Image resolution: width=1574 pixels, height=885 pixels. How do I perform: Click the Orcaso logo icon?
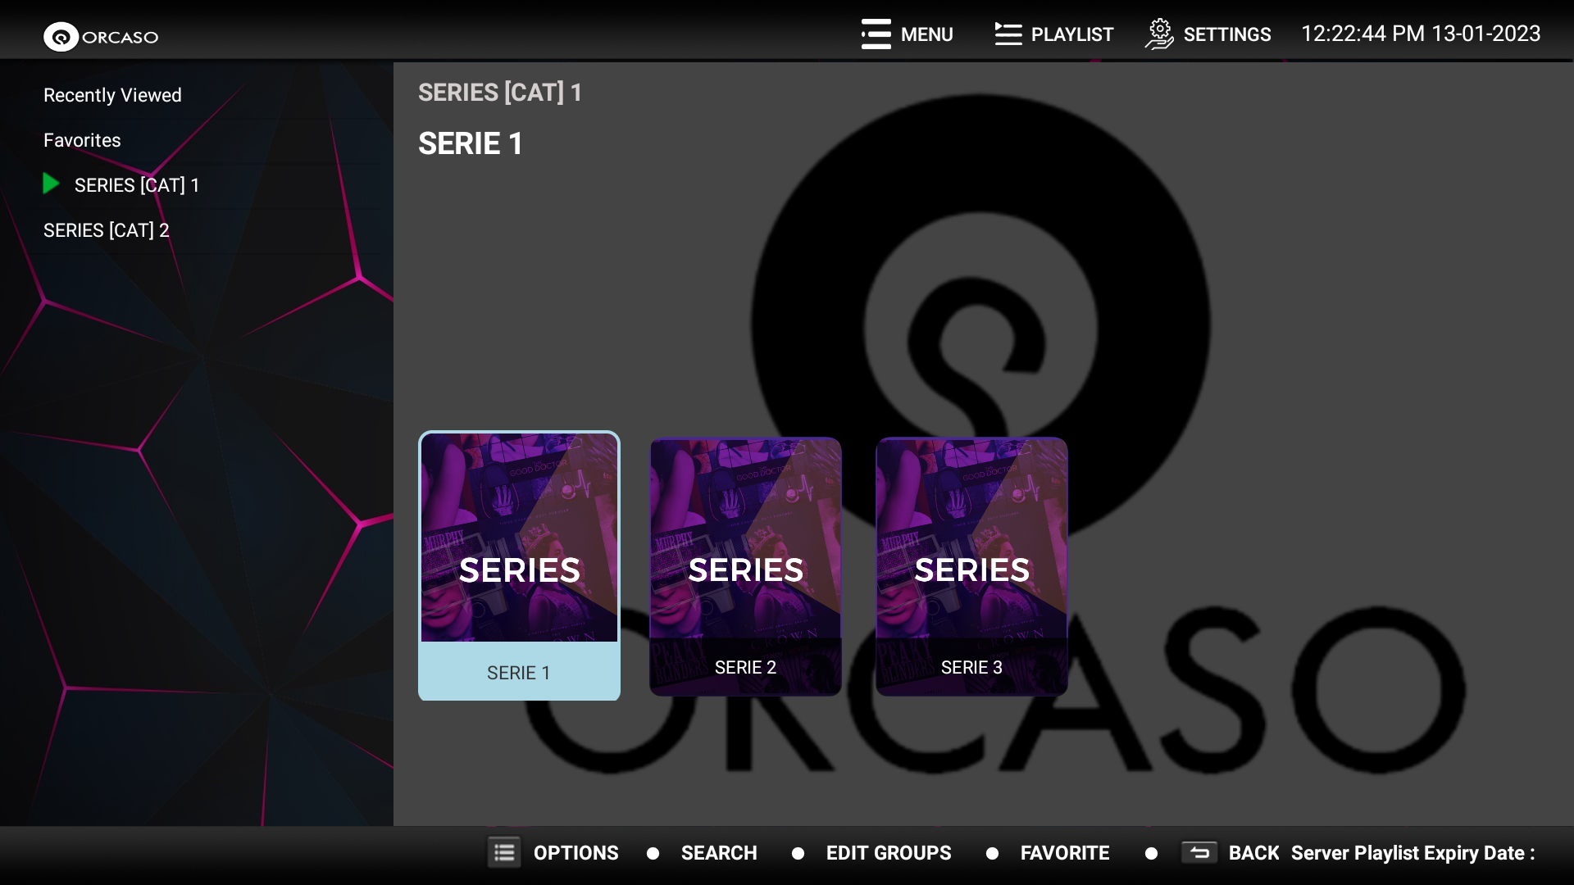(61, 37)
